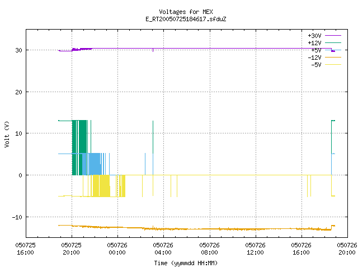Image resolution: width=358 pixels, height=268 pixels.
Task: Click the green +12V spike near 03:00
Action: point(153,137)
